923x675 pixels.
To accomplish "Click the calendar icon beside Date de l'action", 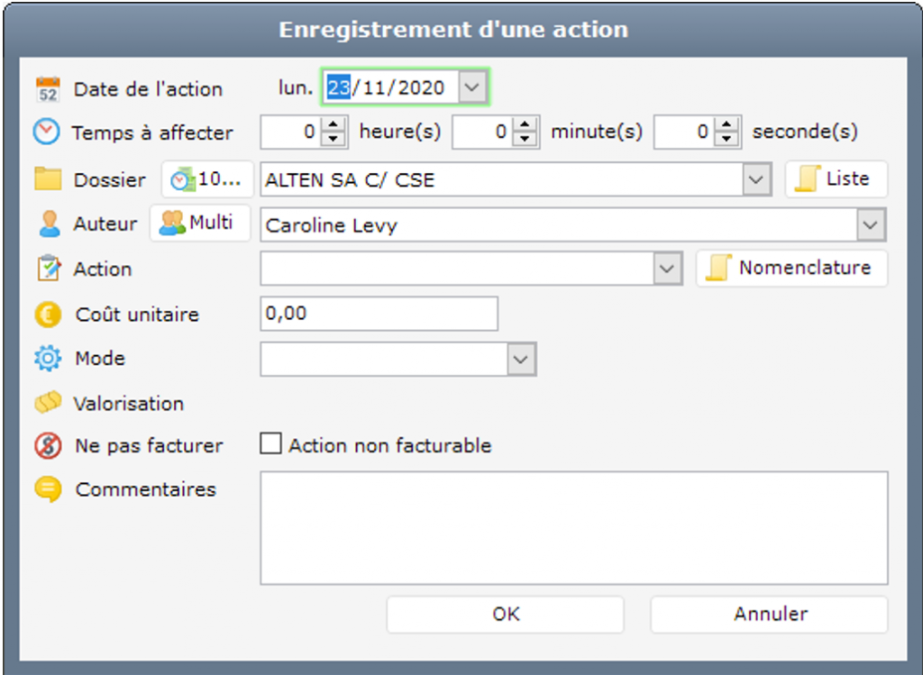I will 47,89.
